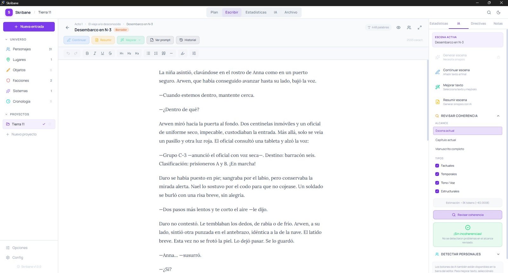The image size is (508, 273).
Task: Click the Ver prompt button
Action: [160, 40]
